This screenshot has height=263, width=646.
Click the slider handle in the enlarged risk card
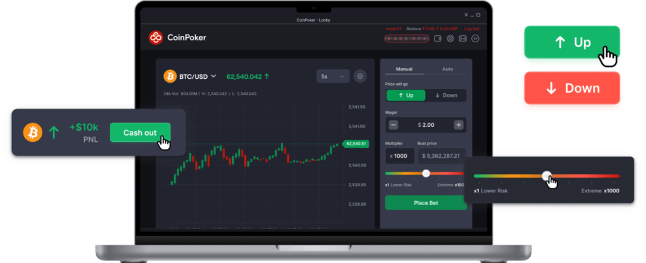click(547, 176)
